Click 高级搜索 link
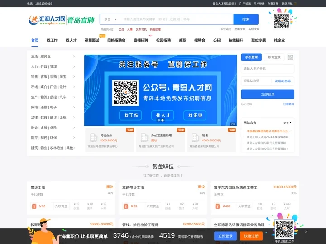Viewport: 326px width, 244px height. pos(254,29)
